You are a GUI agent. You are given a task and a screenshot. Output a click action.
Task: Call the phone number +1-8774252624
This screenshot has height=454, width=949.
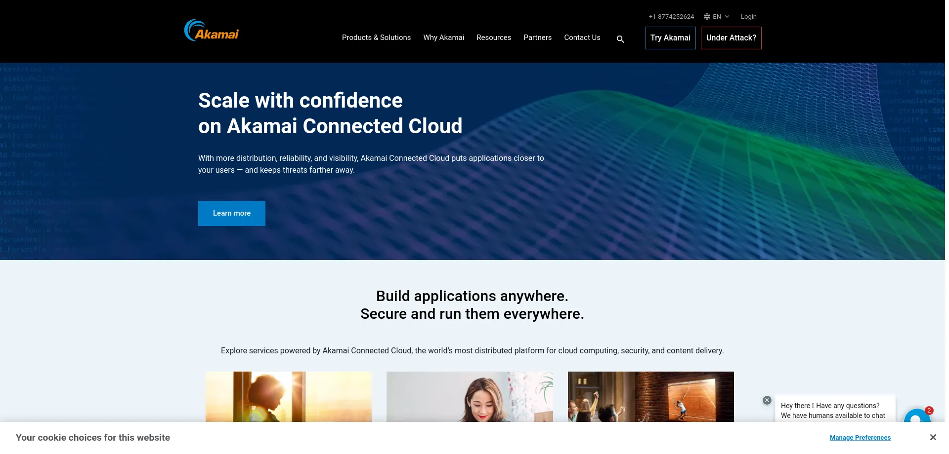coord(671,17)
